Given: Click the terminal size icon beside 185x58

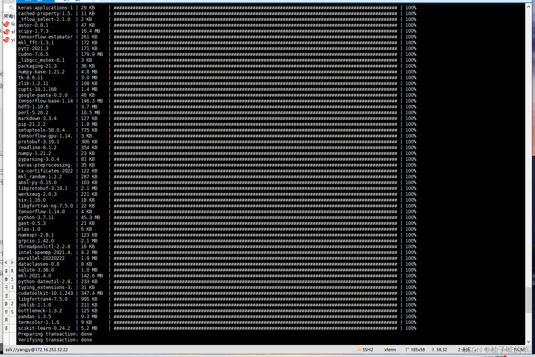Looking at the screenshot, I should point(407,350).
